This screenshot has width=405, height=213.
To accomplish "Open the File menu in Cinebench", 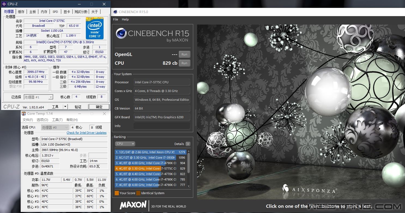I will click(116, 19).
